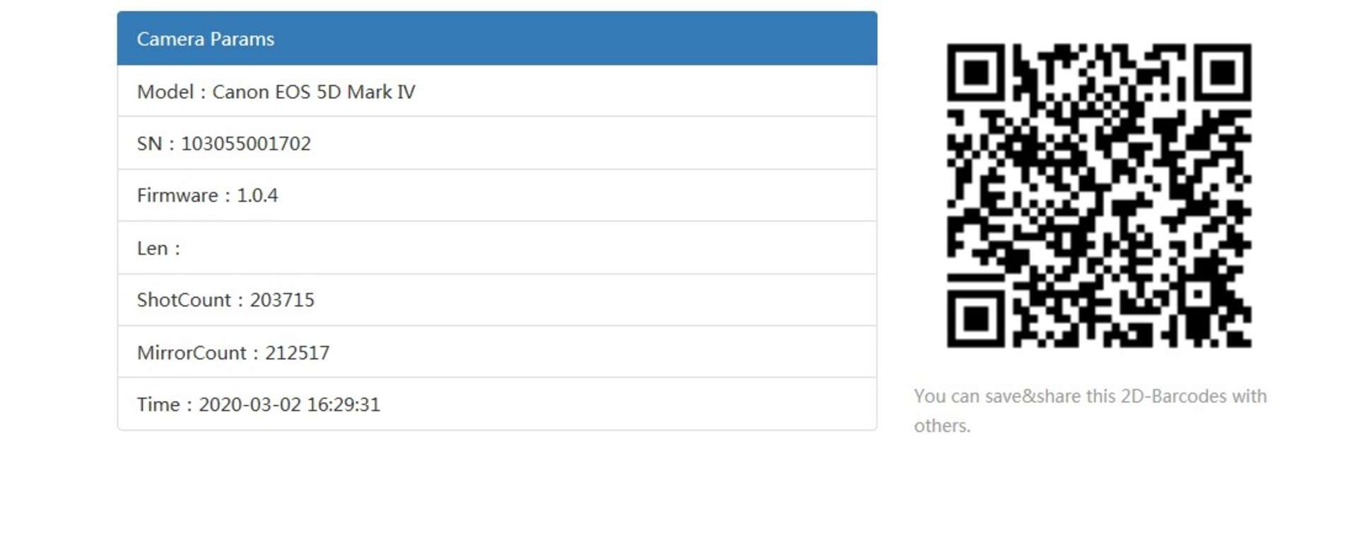Click the QR code's bottom-left finder square
Image resolution: width=1357 pixels, height=533 pixels.
pos(976,318)
